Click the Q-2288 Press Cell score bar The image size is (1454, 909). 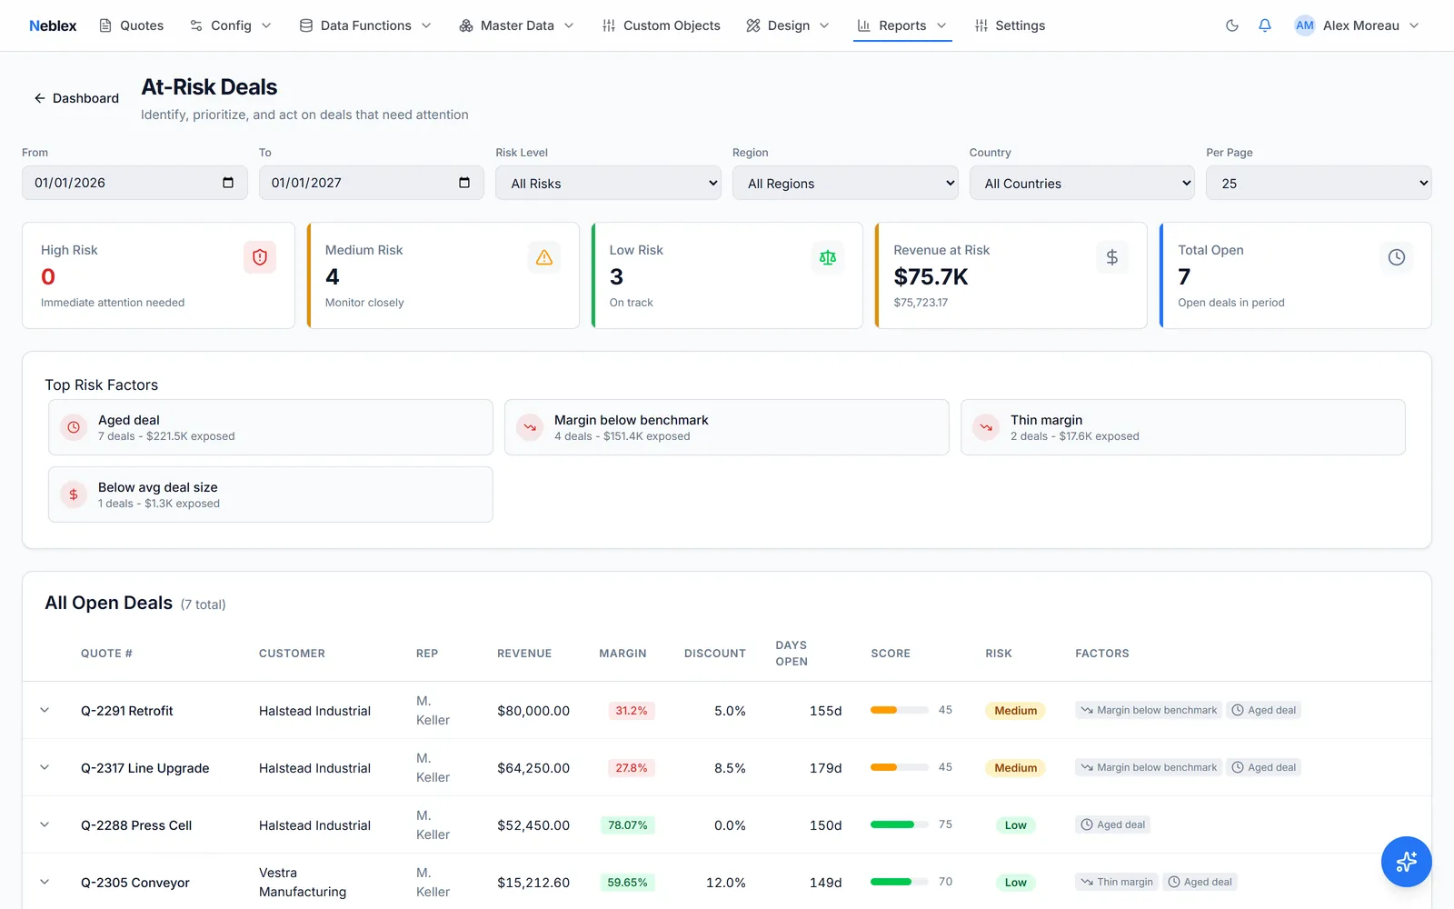click(x=899, y=824)
